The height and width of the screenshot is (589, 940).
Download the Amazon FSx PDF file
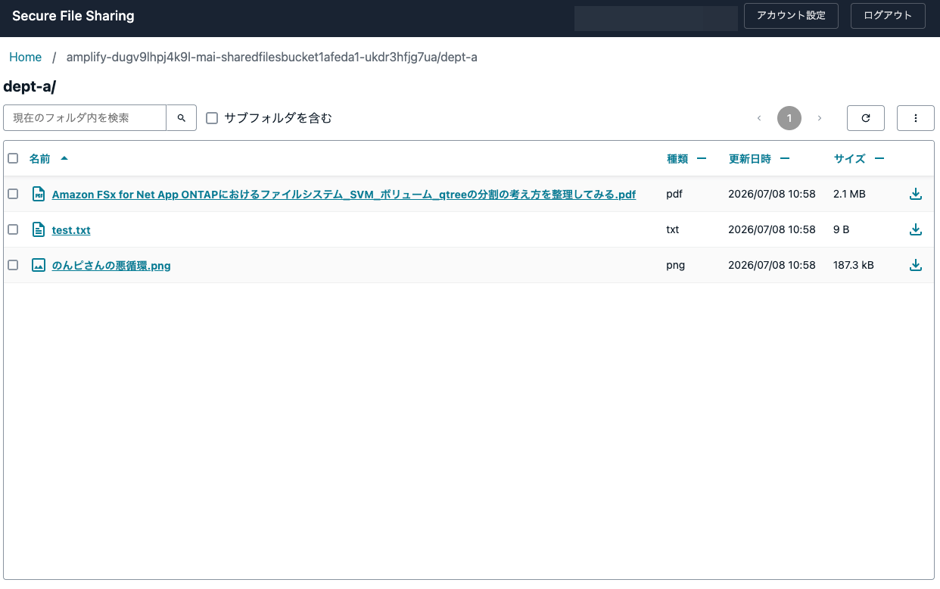click(x=916, y=194)
